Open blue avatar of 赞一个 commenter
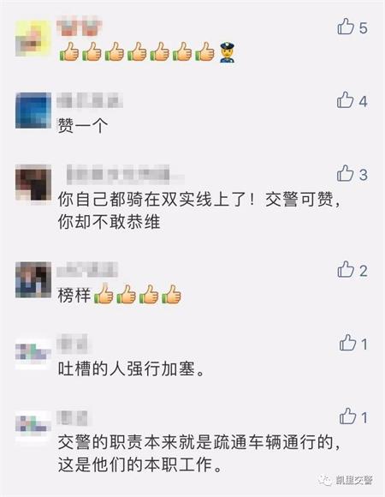This screenshot has width=385, height=497. (33, 111)
